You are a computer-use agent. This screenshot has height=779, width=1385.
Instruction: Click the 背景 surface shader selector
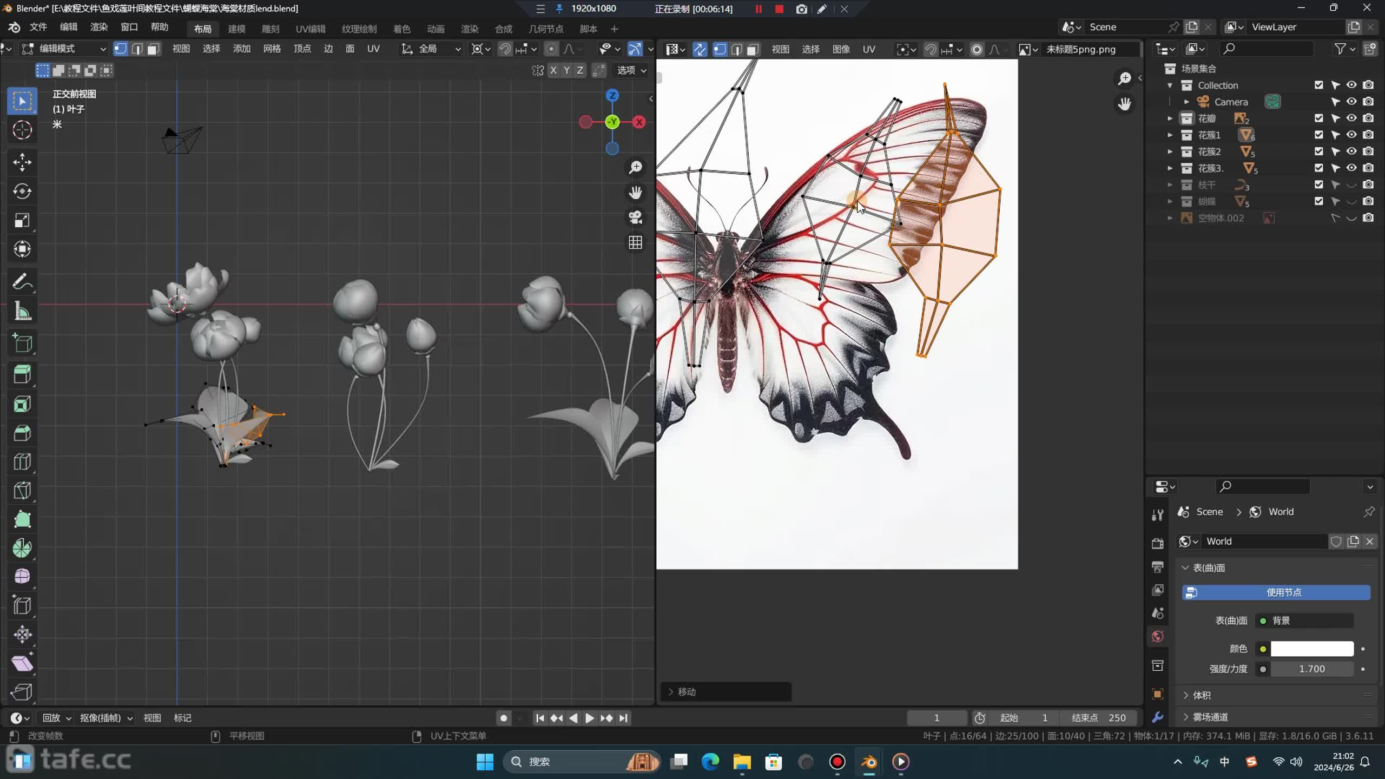[1304, 620]
